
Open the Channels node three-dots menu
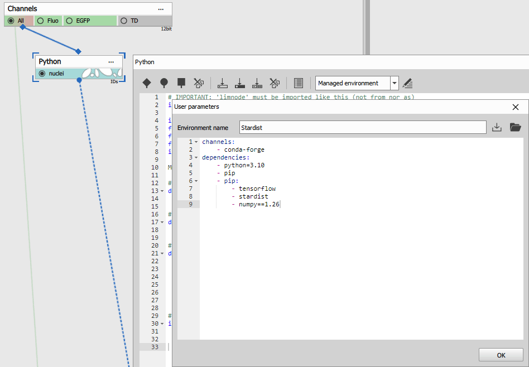tap(161, 9)
